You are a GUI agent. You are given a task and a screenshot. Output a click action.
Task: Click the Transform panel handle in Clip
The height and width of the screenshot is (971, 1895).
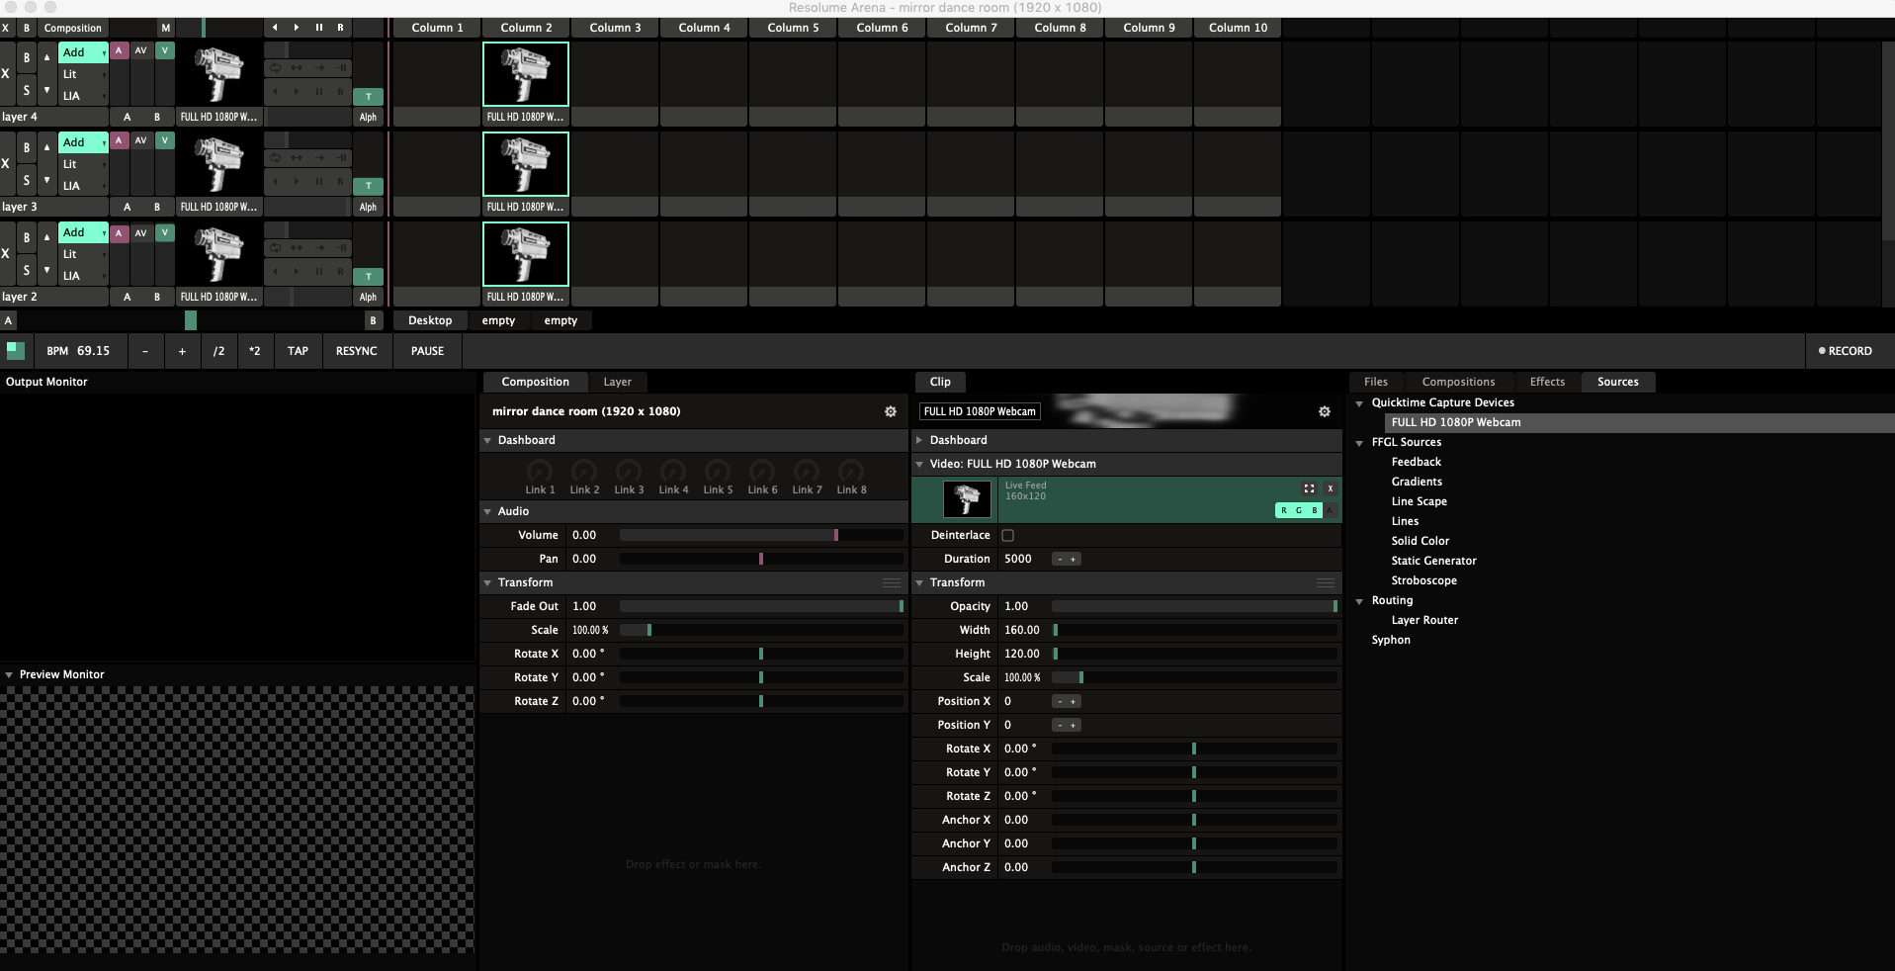[x=1325, y=582]
